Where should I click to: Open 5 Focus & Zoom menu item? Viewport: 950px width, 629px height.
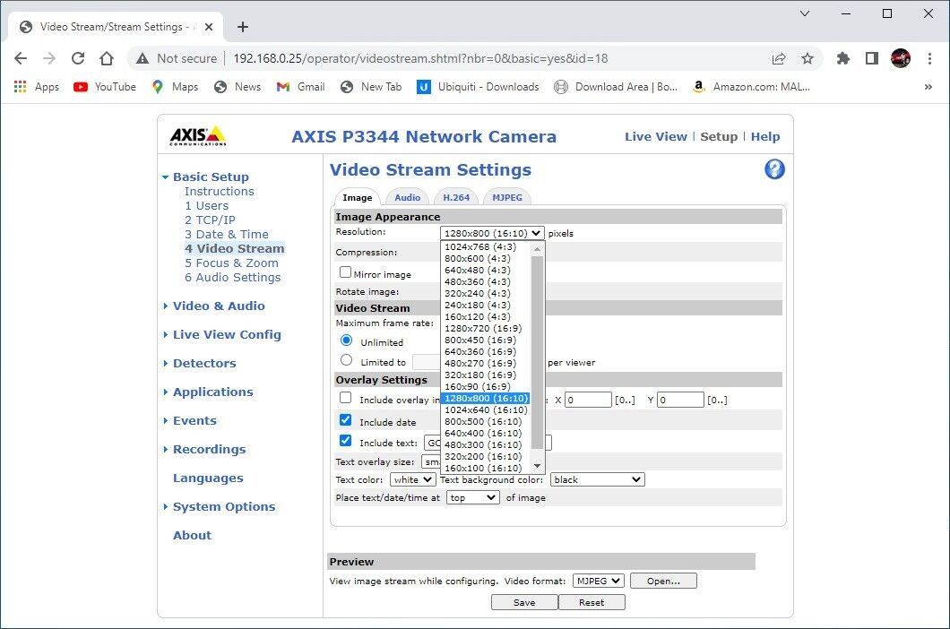pyautogui.click(x=232, y=263)
